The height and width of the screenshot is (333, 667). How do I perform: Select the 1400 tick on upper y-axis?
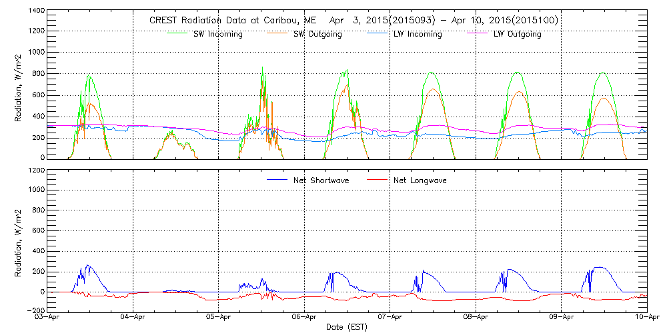35,12
